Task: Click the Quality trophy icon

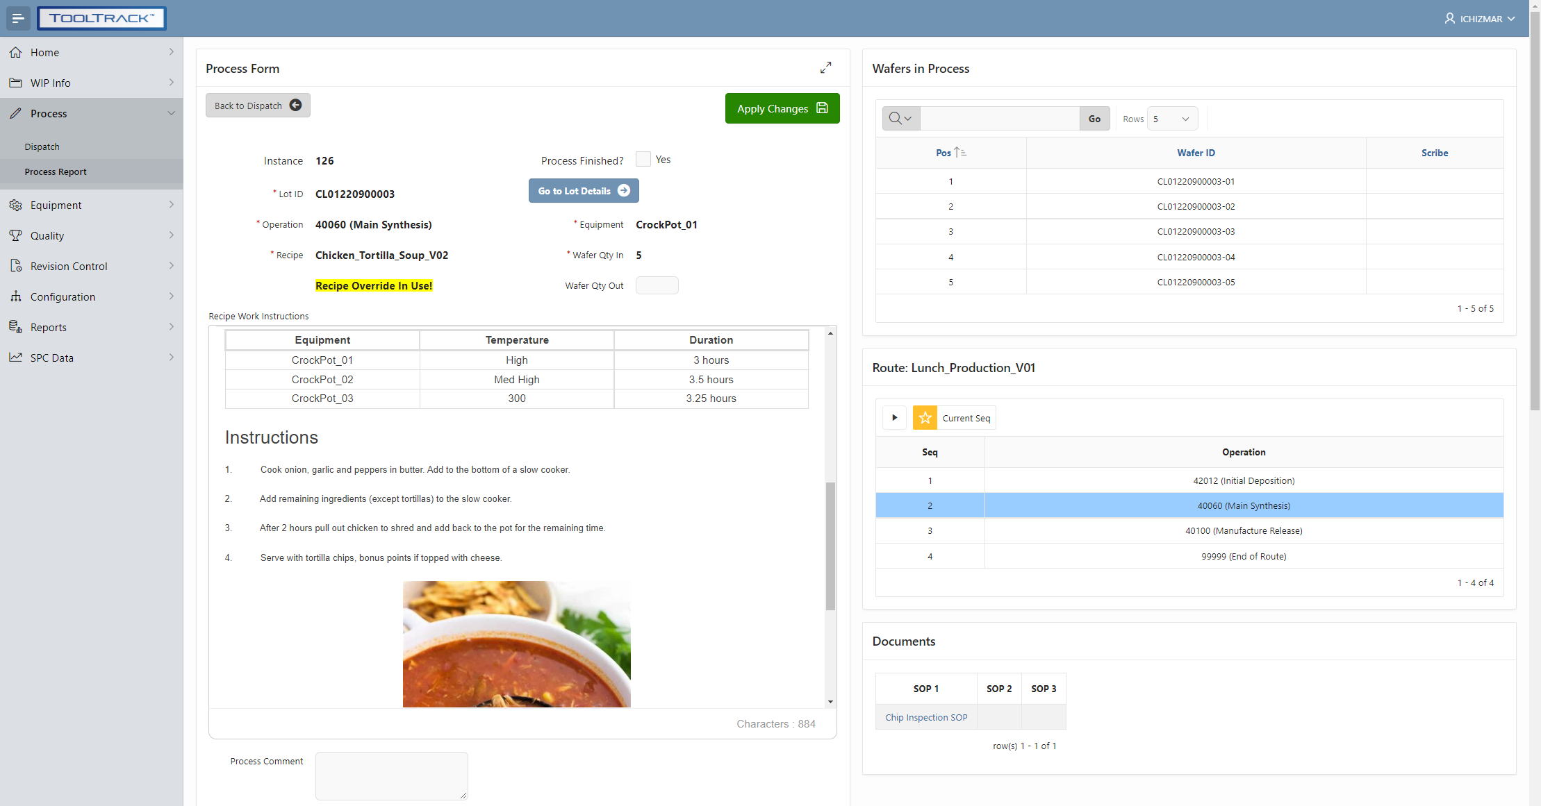Action: click(15, 235)
